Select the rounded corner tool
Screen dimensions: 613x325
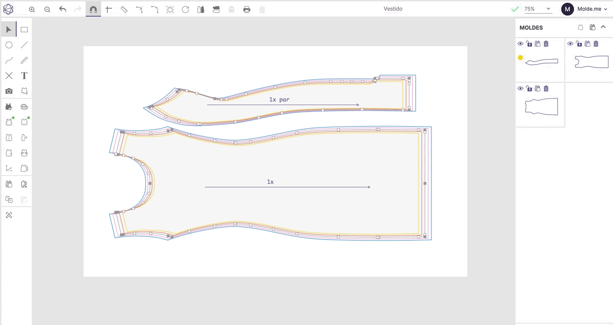[x=155, y=9]
